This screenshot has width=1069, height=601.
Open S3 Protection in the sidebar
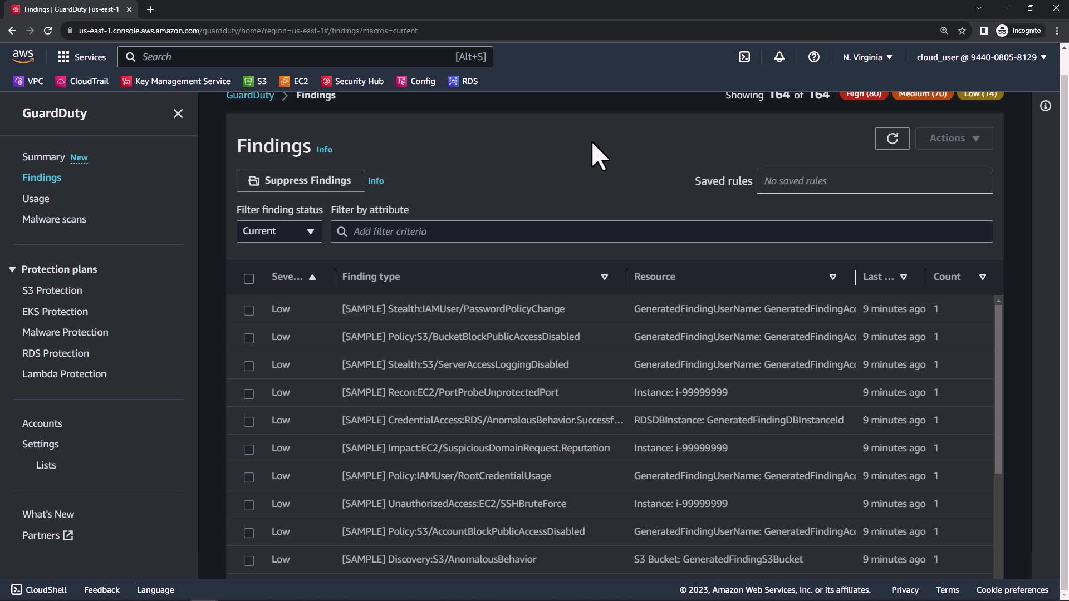(52, 290)
